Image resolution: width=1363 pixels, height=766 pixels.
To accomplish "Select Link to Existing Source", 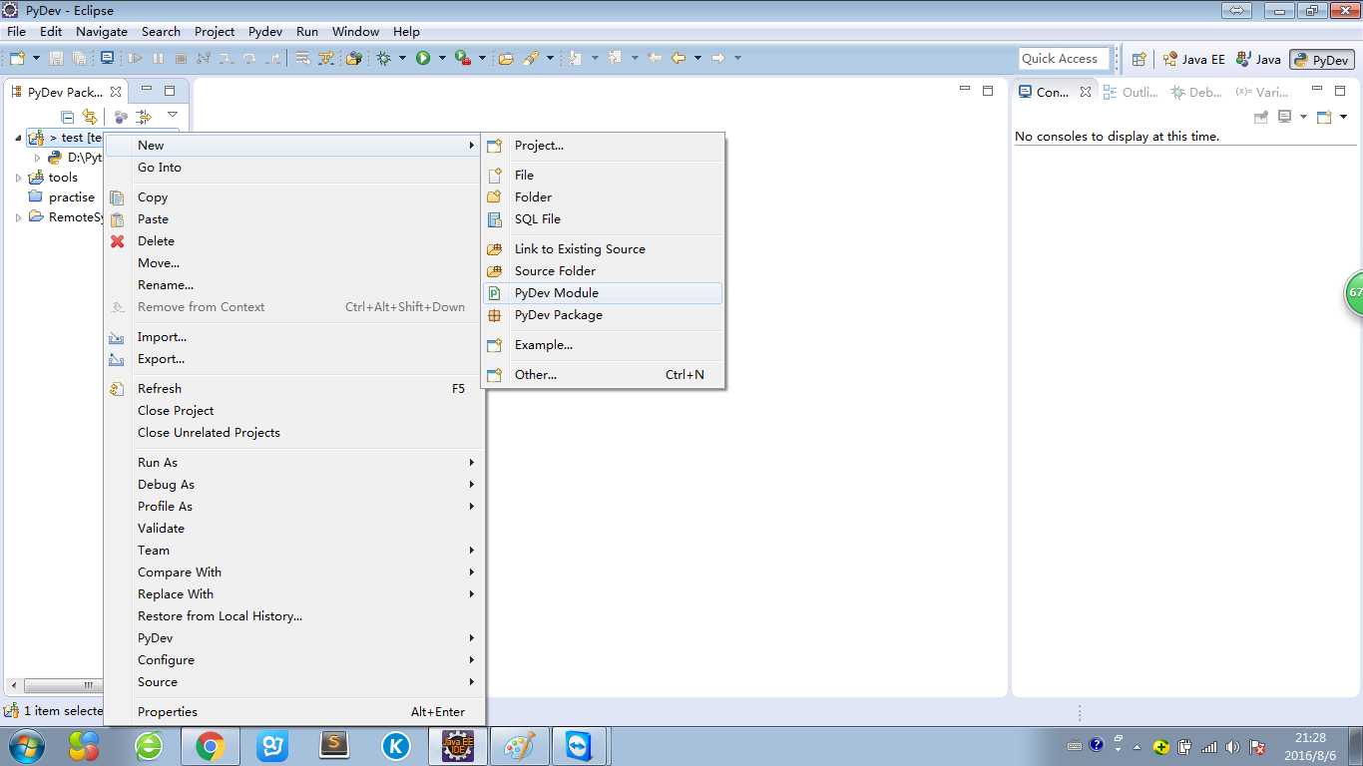I will [602, 249].
